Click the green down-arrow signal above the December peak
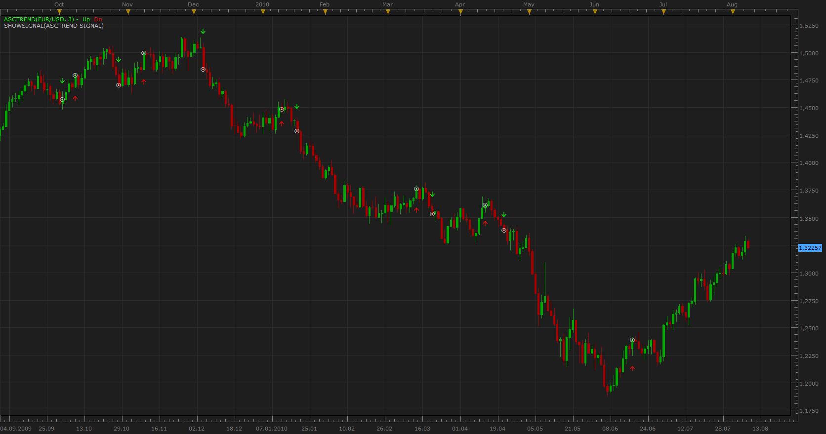This screenshot has height=434, width=826. (x=203, y=32)
